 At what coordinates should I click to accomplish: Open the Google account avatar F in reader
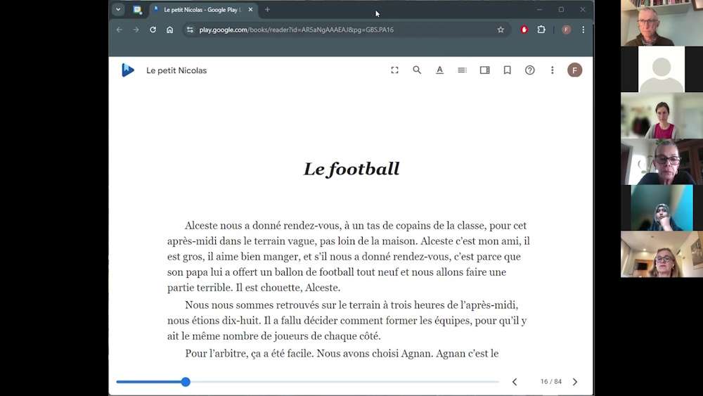coord(575,70)
